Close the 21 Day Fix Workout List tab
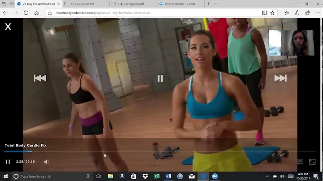The height and width of the screenshot is (181, 323). [59, 4]
